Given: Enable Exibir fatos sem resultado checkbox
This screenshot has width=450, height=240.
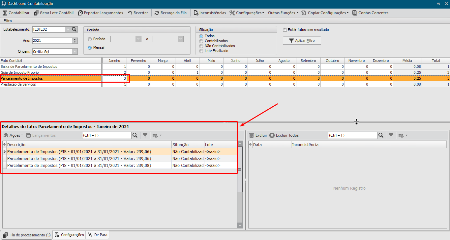Looking at the screenshot, I should [285, 30].
